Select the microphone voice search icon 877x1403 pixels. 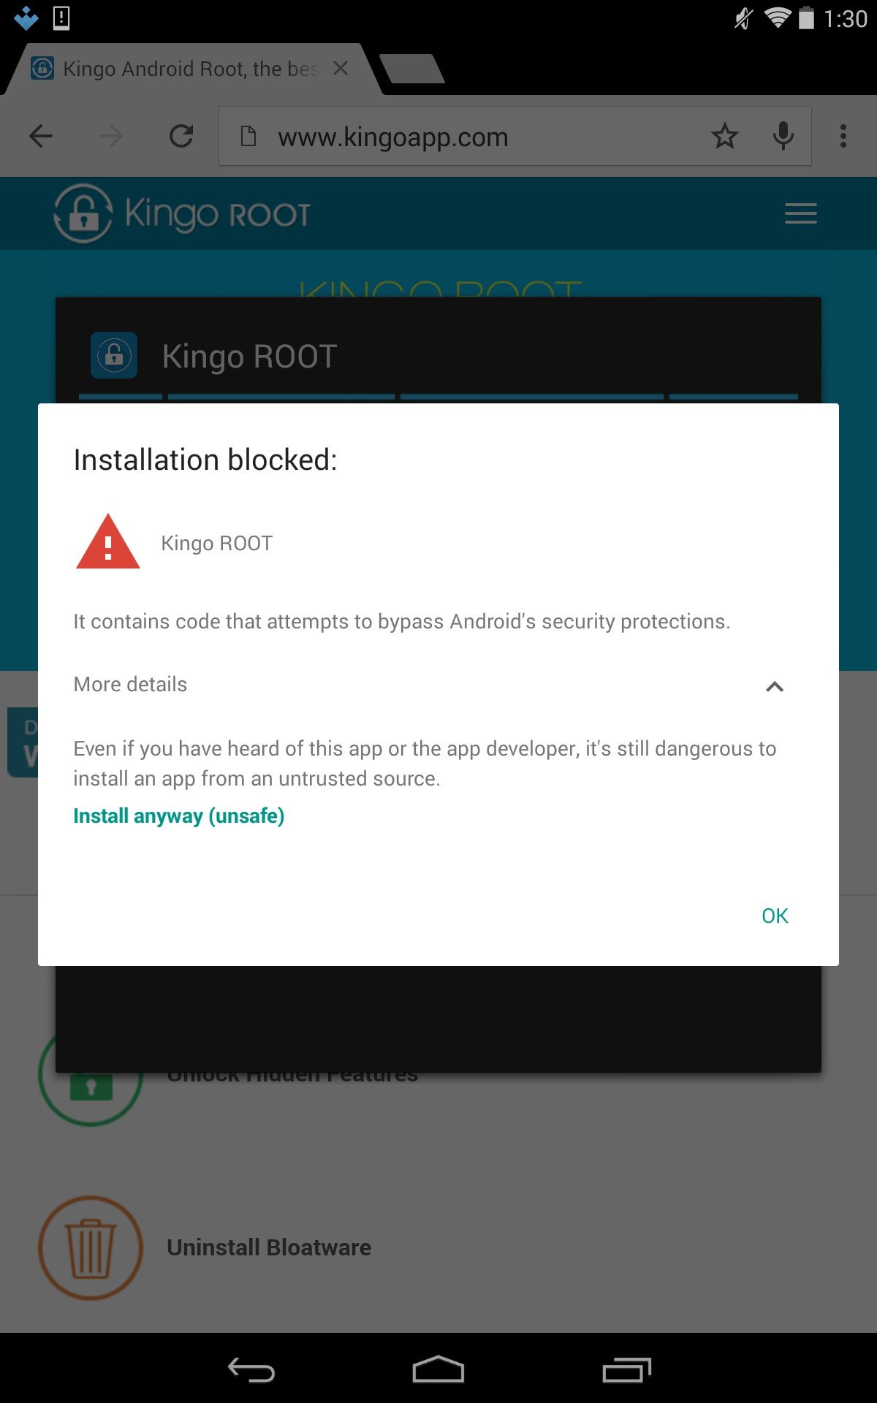click(784, 136)
